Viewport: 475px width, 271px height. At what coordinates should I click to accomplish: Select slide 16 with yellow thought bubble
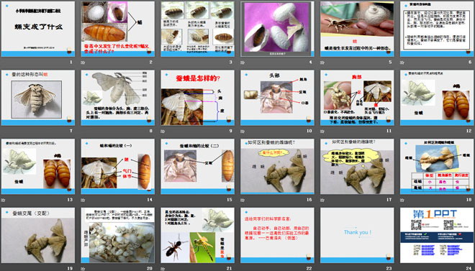coord(278,167)
